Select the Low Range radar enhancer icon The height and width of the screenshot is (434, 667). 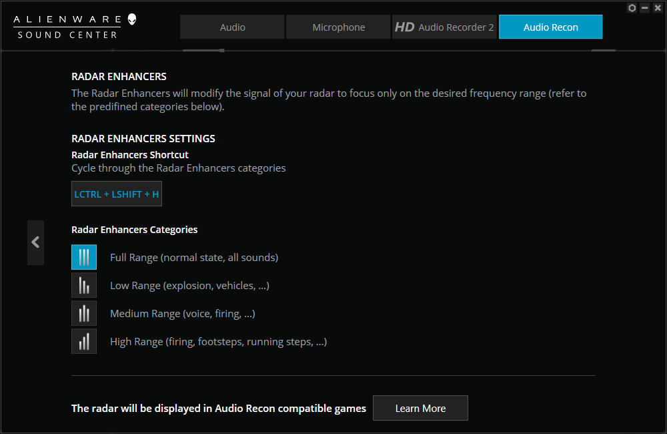point(84,285)
